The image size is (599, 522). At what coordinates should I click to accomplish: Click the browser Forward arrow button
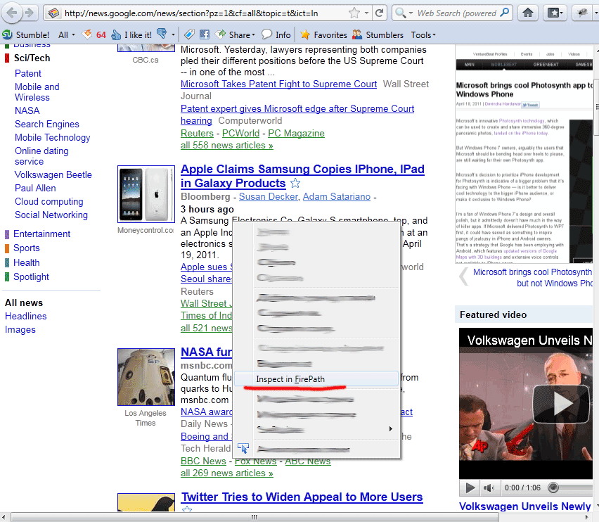click(30, 13)
